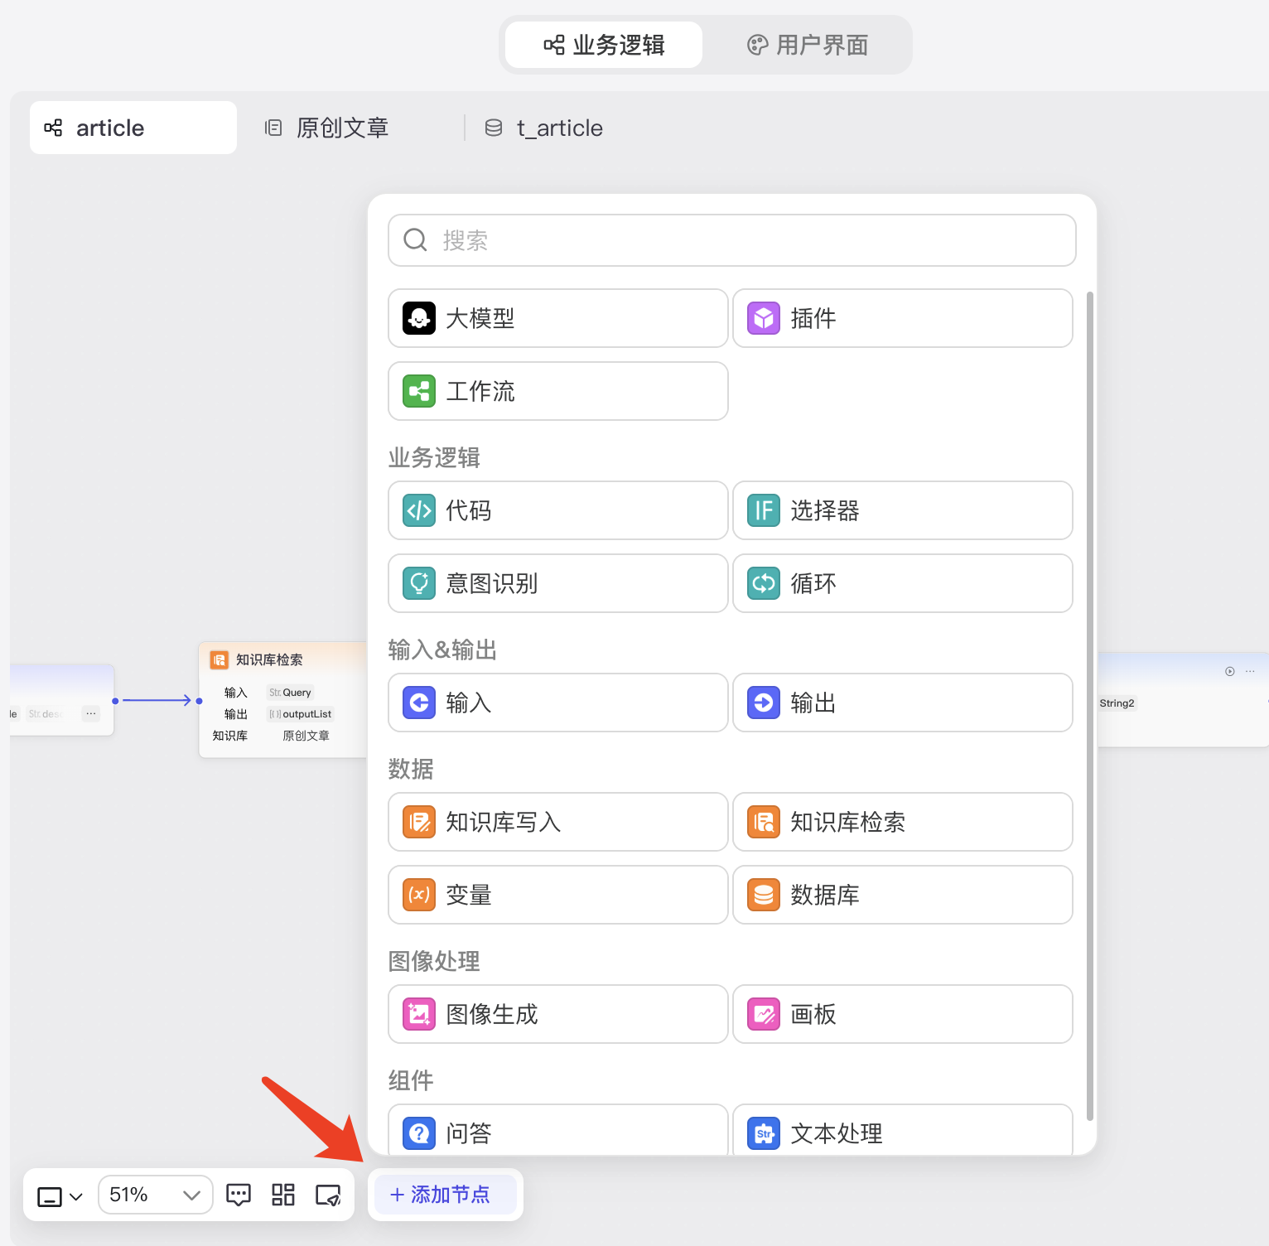
Task: Open the comment tool in bottom toolbar
Action: point(239,1195)
